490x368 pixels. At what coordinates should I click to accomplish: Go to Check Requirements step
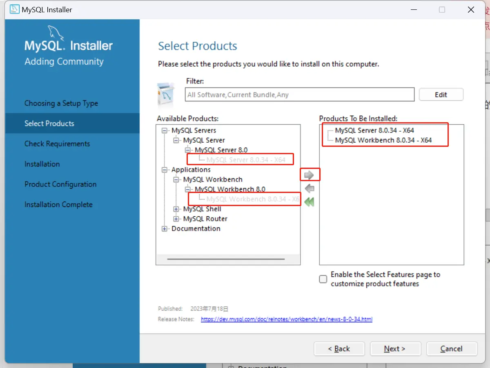click(57, 144)
